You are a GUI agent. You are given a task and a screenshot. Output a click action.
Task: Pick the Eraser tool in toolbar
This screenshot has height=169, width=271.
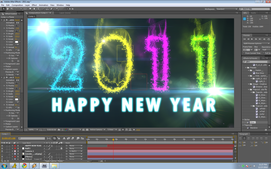(x=52, y=9)
